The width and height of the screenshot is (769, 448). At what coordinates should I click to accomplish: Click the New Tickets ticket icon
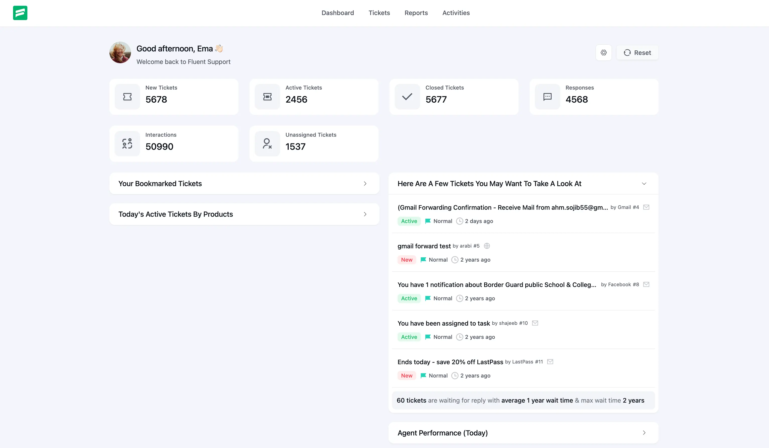coord(127,97)
